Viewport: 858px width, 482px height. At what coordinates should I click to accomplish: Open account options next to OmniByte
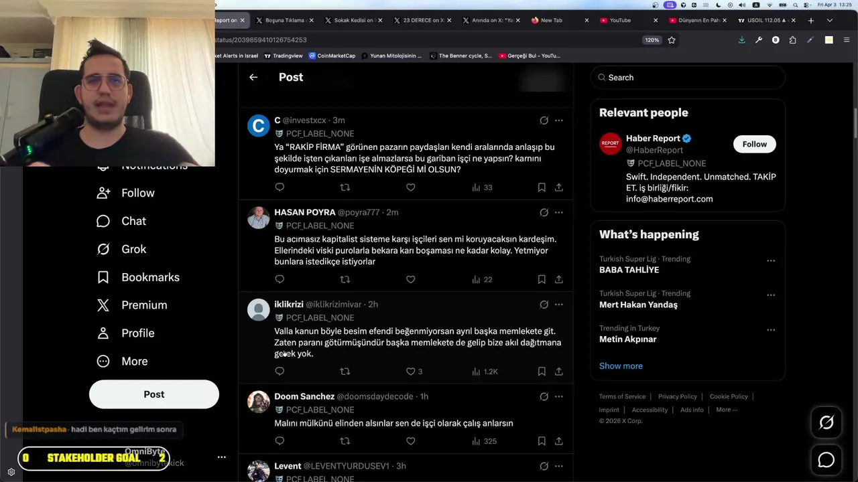coord(221,457)
